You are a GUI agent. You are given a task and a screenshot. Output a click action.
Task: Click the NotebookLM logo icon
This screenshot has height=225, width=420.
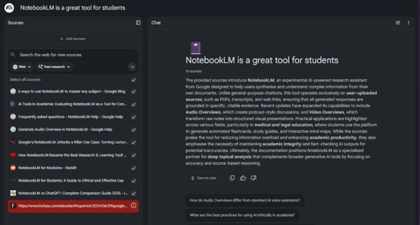click(9, 8)
